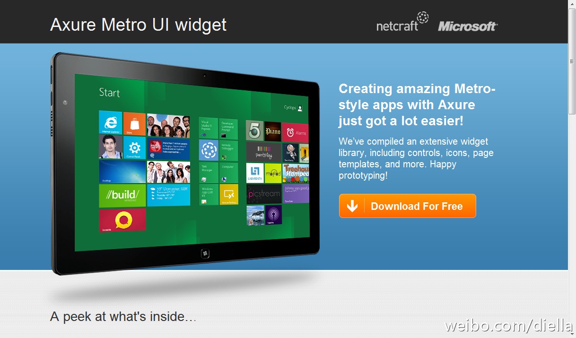
Task: Tap the tablet's Windows home button
Action: 205,254
